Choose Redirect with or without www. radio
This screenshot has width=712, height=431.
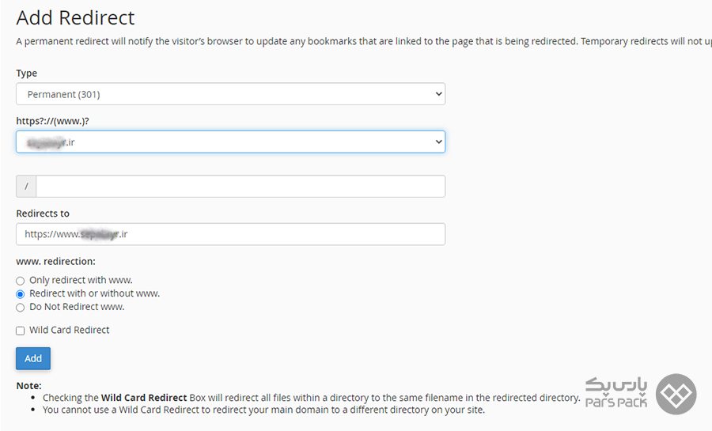pyautogui.click(x=20, y=294)
